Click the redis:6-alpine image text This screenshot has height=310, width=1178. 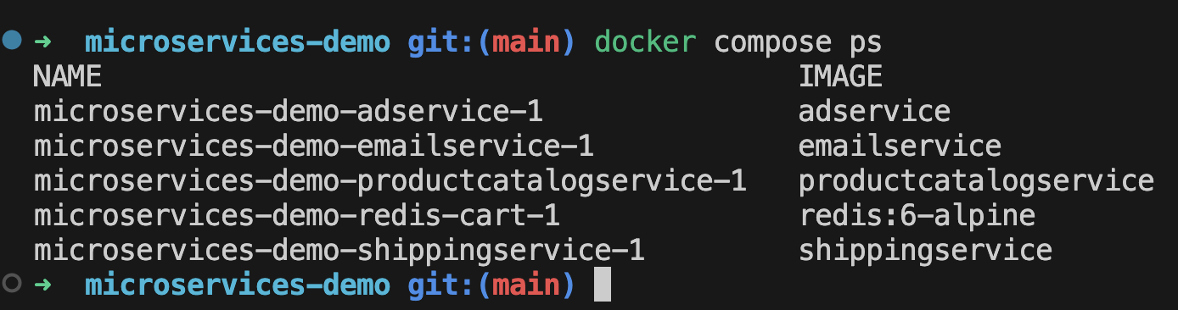[x=917, y=216]
